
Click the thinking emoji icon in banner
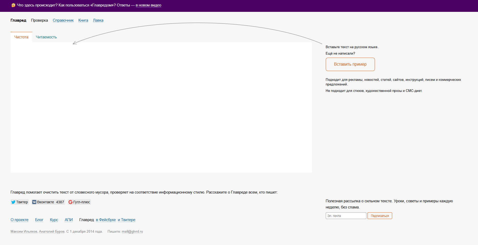(x=13, y=5)
